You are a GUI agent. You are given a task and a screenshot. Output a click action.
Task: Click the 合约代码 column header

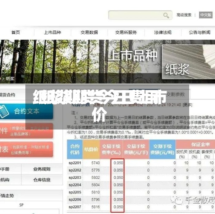(x=75, y=149)
